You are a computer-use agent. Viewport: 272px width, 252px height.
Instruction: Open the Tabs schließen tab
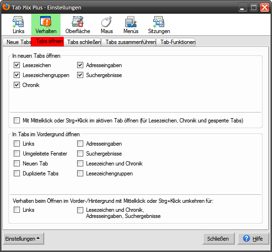click(84, 42)
